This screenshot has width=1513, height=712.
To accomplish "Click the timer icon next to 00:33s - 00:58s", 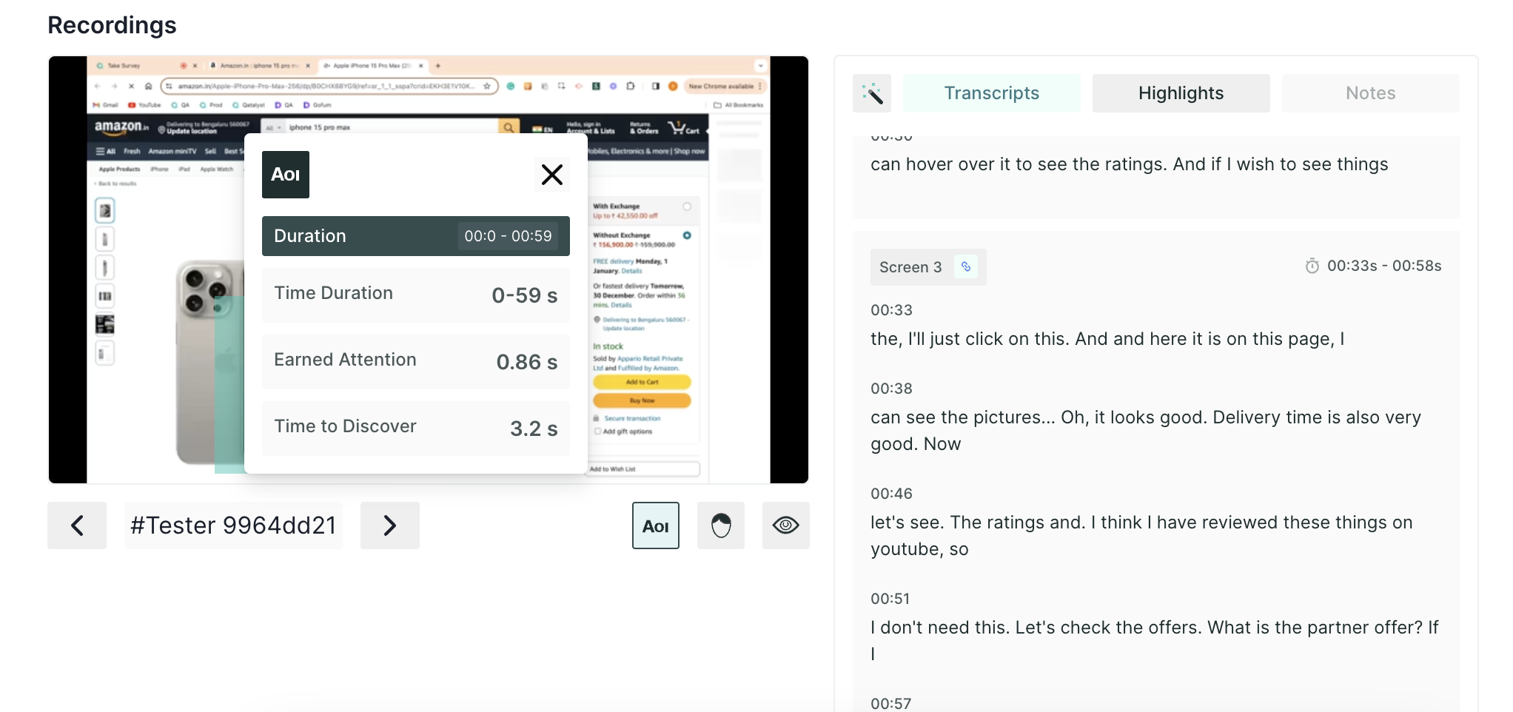I will (1312, 266).
